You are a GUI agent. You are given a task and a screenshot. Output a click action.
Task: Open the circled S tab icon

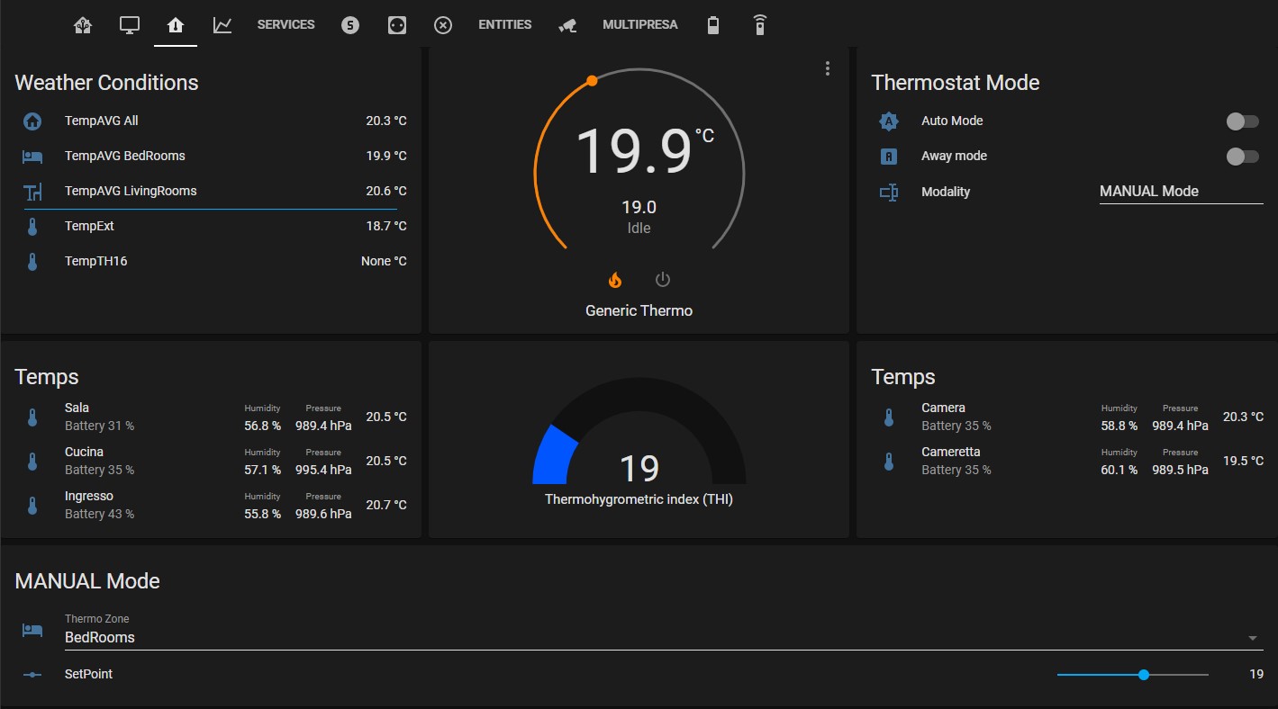(350, 25)
